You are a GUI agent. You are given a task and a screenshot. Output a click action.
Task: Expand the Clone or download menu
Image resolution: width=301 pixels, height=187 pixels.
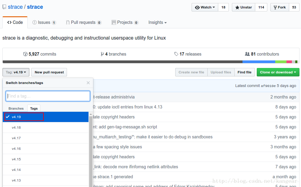(x=278, y=72)
